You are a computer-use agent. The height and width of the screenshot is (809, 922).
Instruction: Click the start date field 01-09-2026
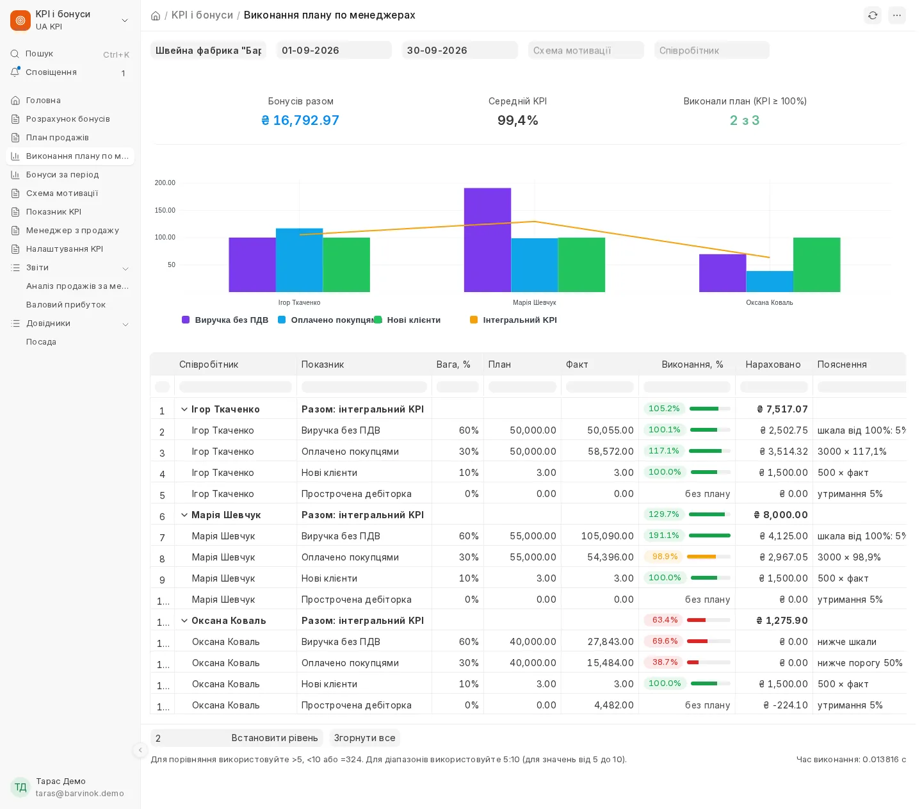pos(334,50)
